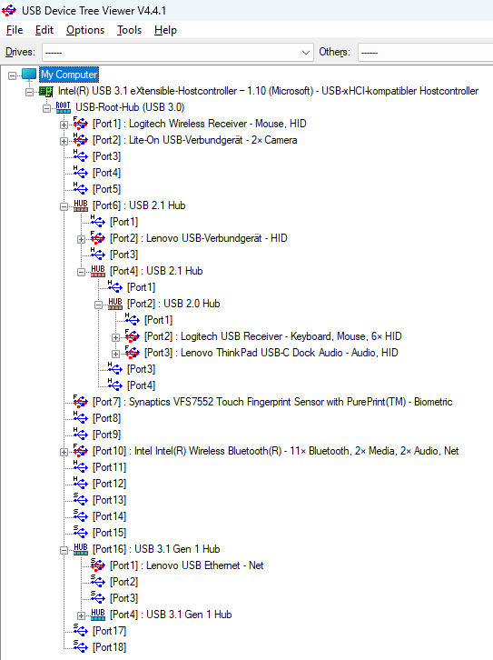This screenshot has height=660, width=493.
Task: Open the Options menu
Action: click(x=85, y=30)
